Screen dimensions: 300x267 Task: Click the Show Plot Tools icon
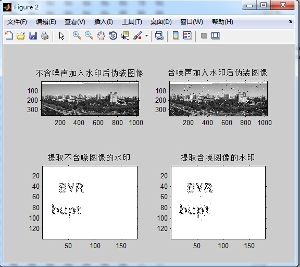[x=216, y=35]
